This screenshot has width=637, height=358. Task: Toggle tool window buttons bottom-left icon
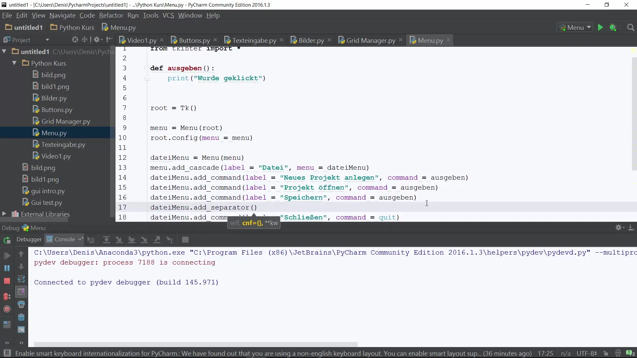(x=7, y=353)
